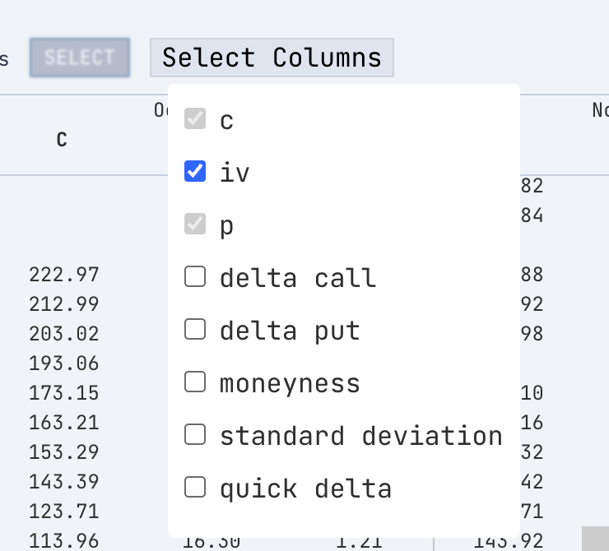The height and width of the screenshot is (551, 609).
Task: Click the C column header
Action: 62,140
